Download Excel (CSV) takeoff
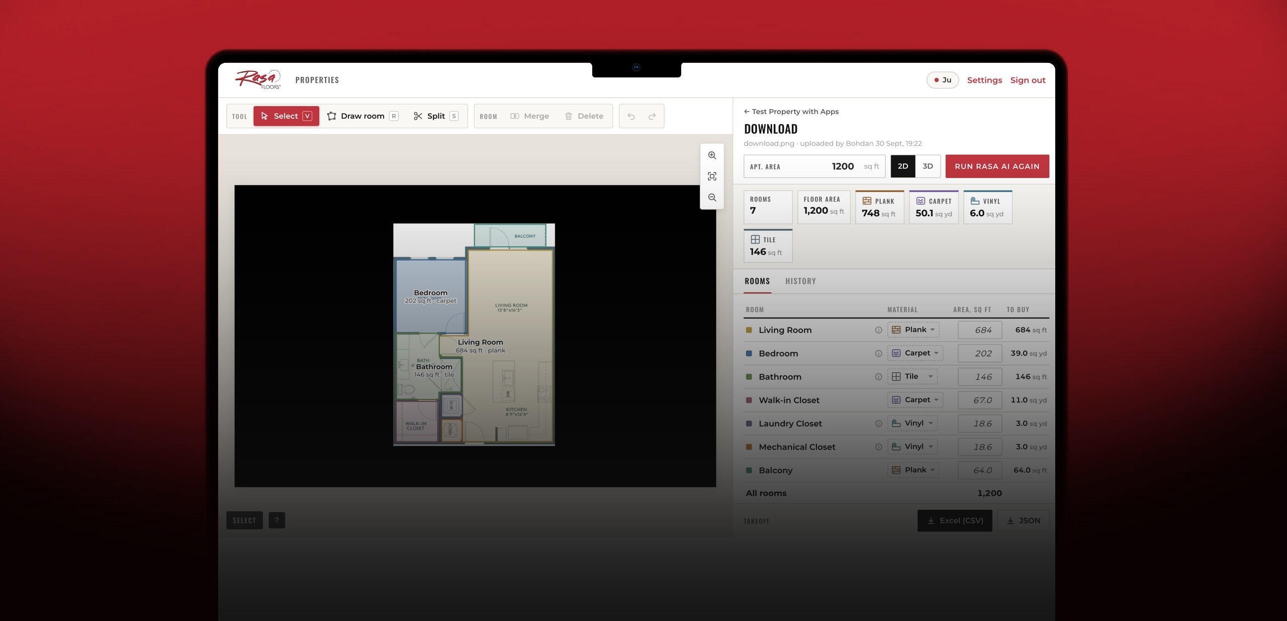This screenshot has width=1287, height=621. pyautogui.click(x=954, y=521)
